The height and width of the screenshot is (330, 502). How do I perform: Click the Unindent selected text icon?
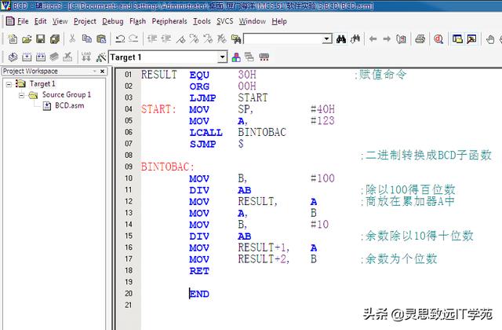[x=166, y=39]
